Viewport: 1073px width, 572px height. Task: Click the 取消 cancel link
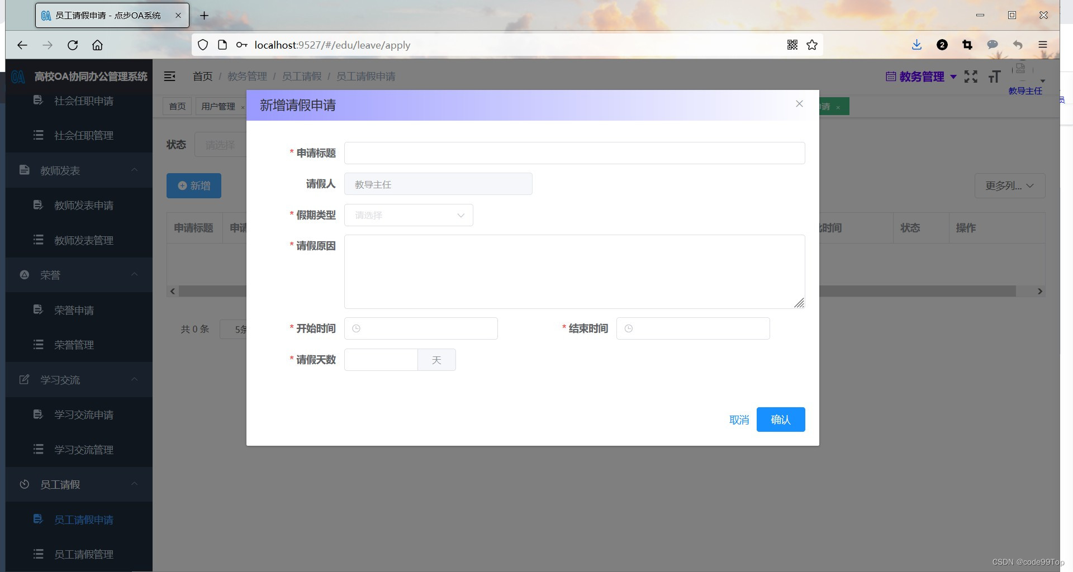click(739, 420)
